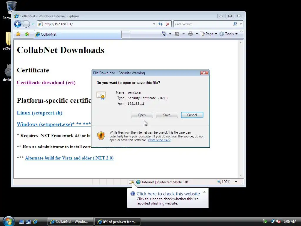Click the page scrollbar down arrow
Image resolution: width=301 pixels, height=226 pixels.
(241, 175)
